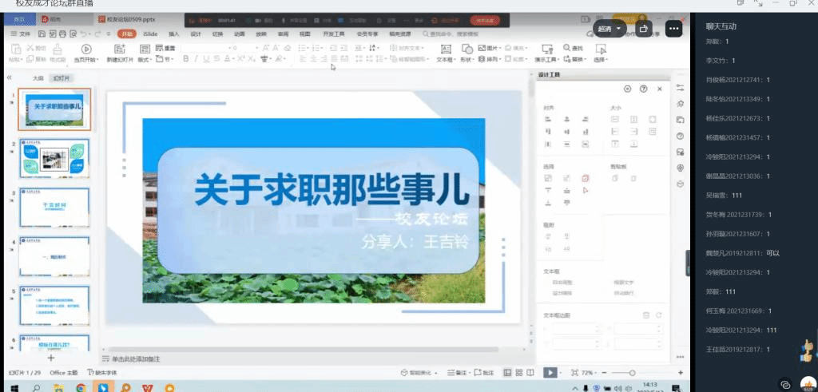
Task: Click the 新建幻灯片 (New Slide) icon
Action: tap(119, 49)
